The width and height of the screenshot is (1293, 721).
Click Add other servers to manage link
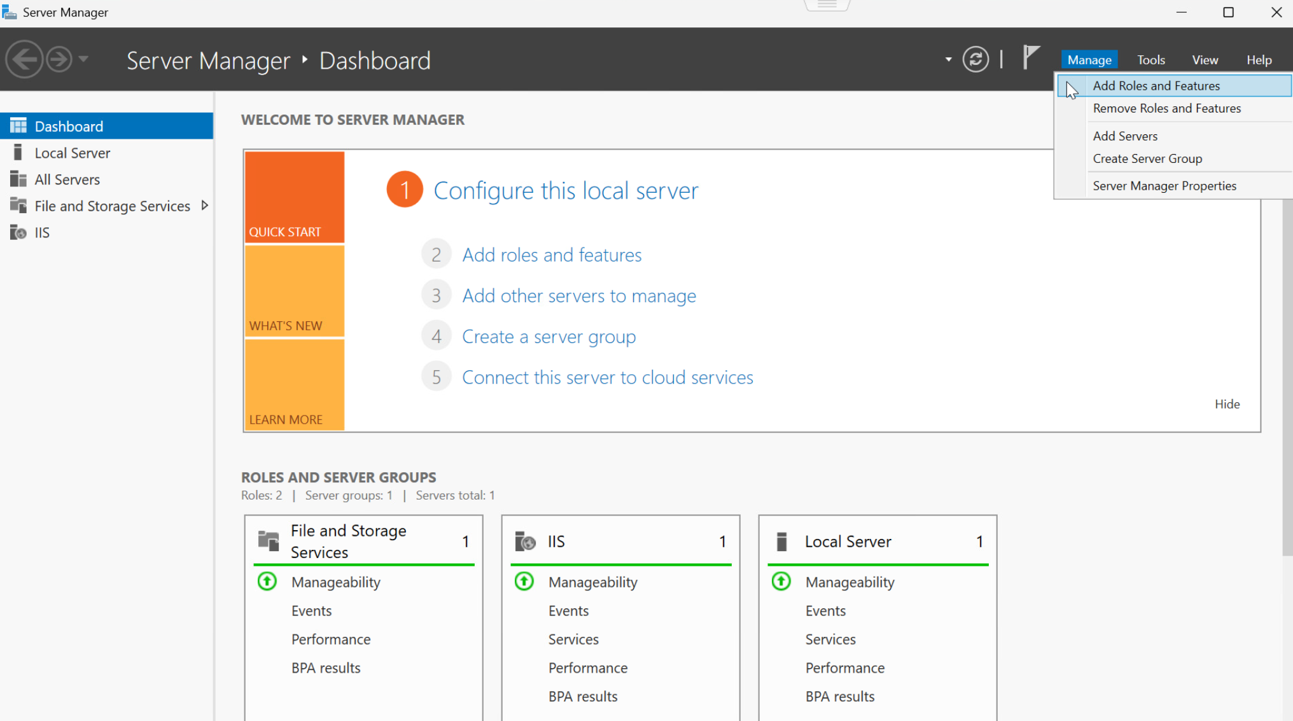[x=578, y=296]
